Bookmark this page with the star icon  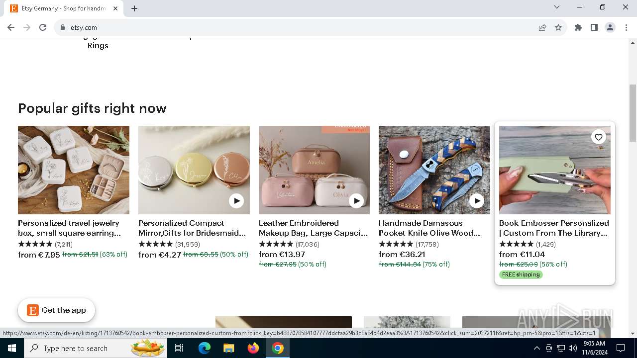[x=558, y=27]
